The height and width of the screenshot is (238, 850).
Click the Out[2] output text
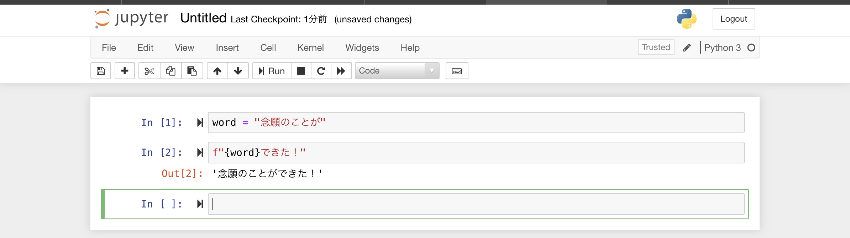(267, 173)
